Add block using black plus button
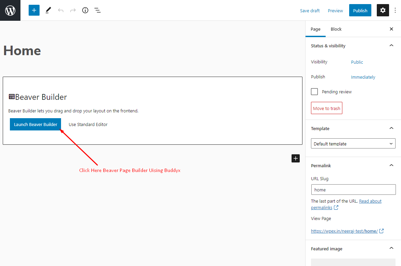The height and width of the screenshot is (266, 401). coord(296,158)
